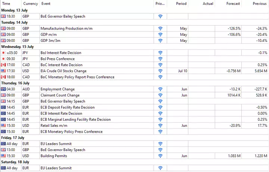Click the priority icon for ECB Marginal Lending Facility
Screen dimensions: 269x172
(x=160, y=120)
